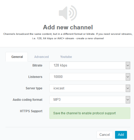Click the Add new channel heading

click(x=68, y=27)
